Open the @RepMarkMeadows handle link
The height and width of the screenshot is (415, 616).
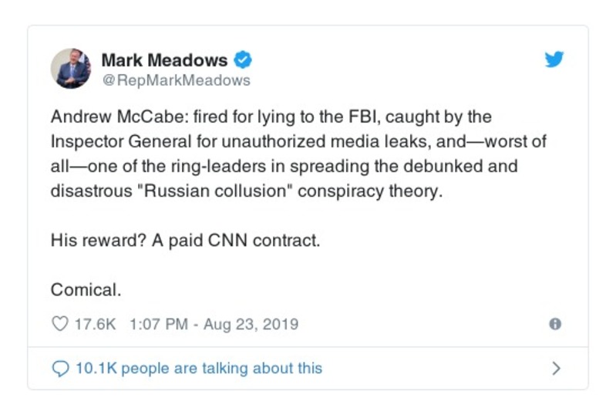tap(176, 79)
